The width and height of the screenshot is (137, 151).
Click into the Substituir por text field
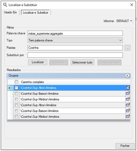coord(75,55)
